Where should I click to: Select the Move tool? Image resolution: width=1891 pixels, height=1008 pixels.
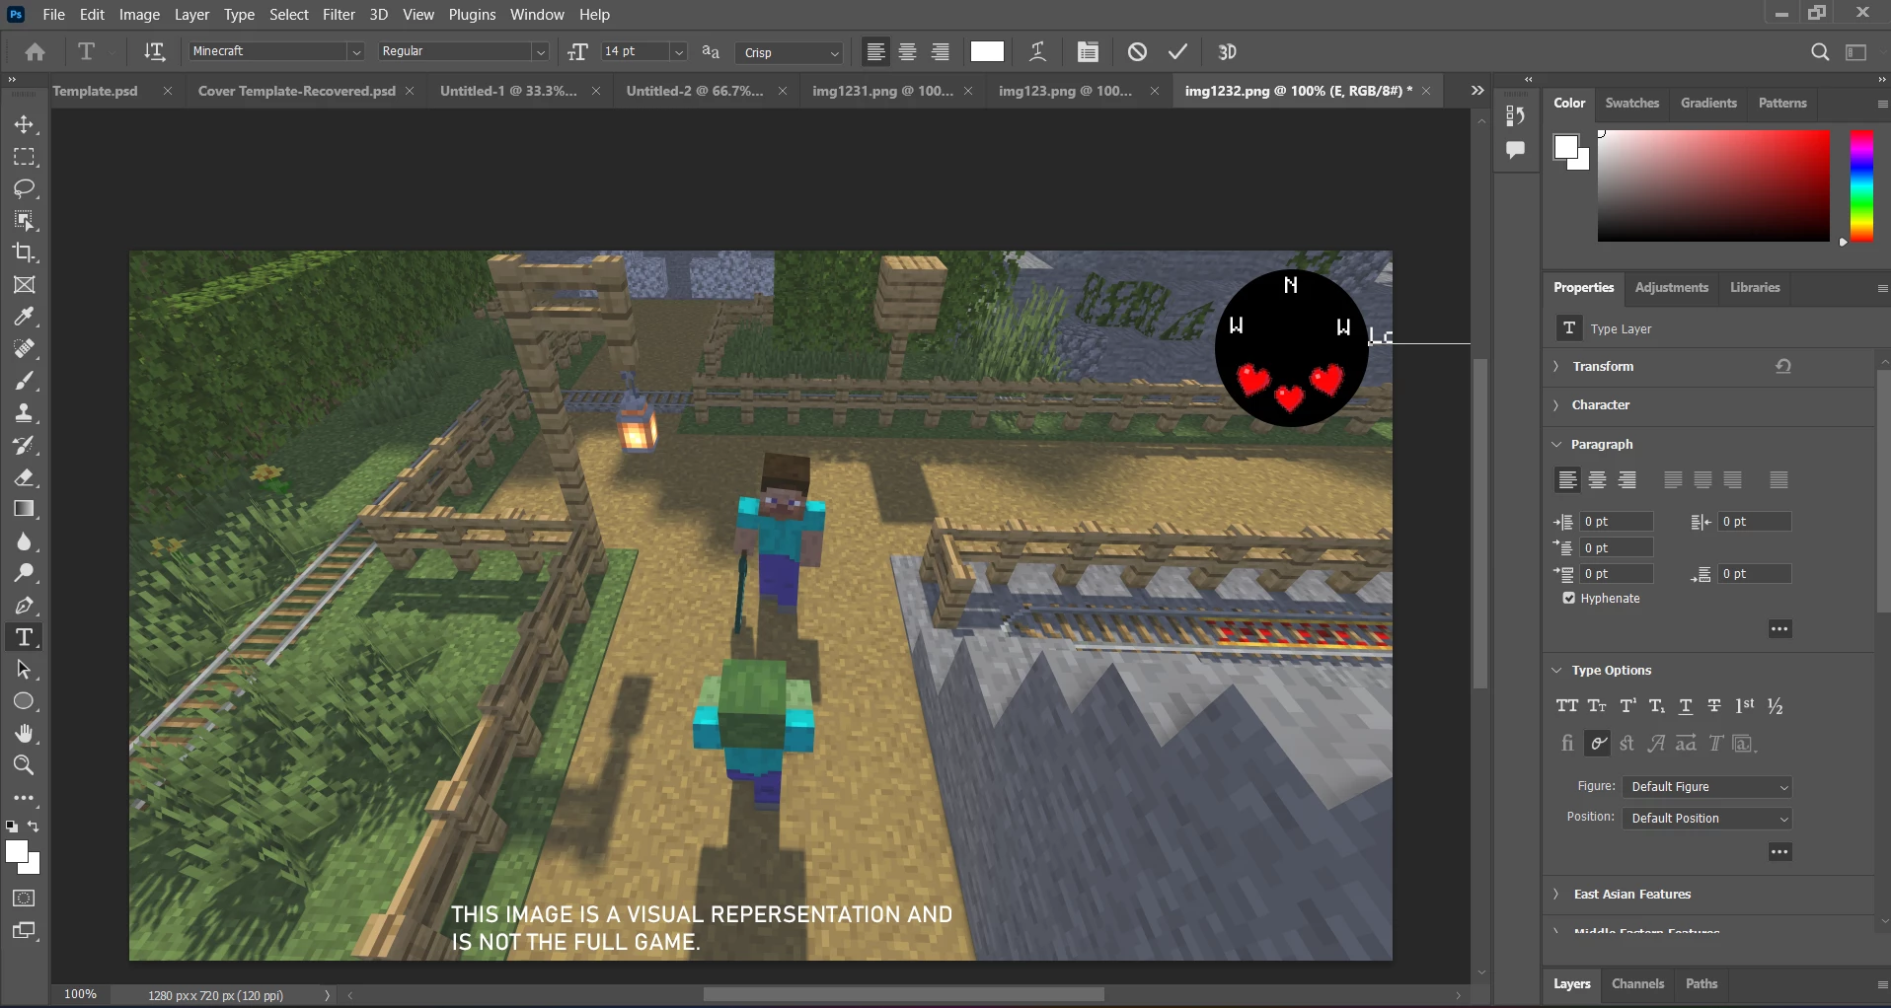pos(25,125)
